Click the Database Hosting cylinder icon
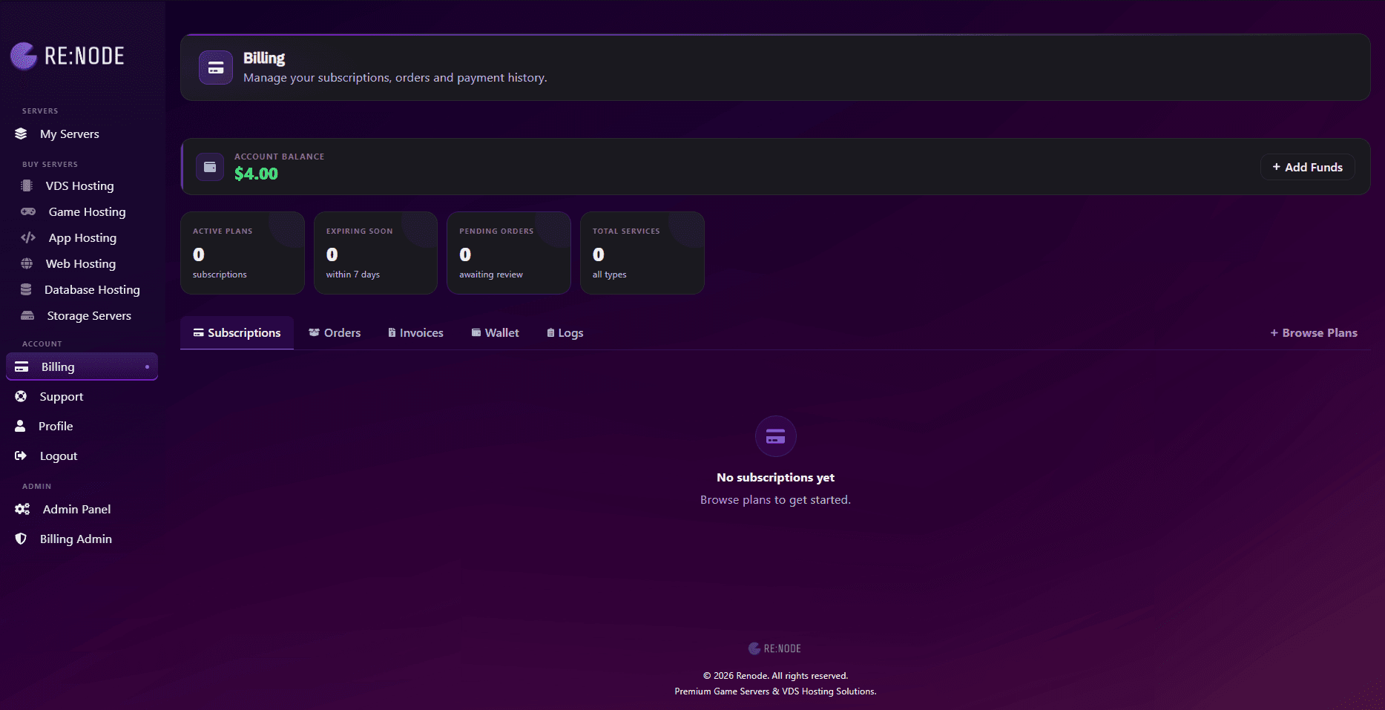Viewport: 1385px width, 710px height. click(x=26, y=289)
